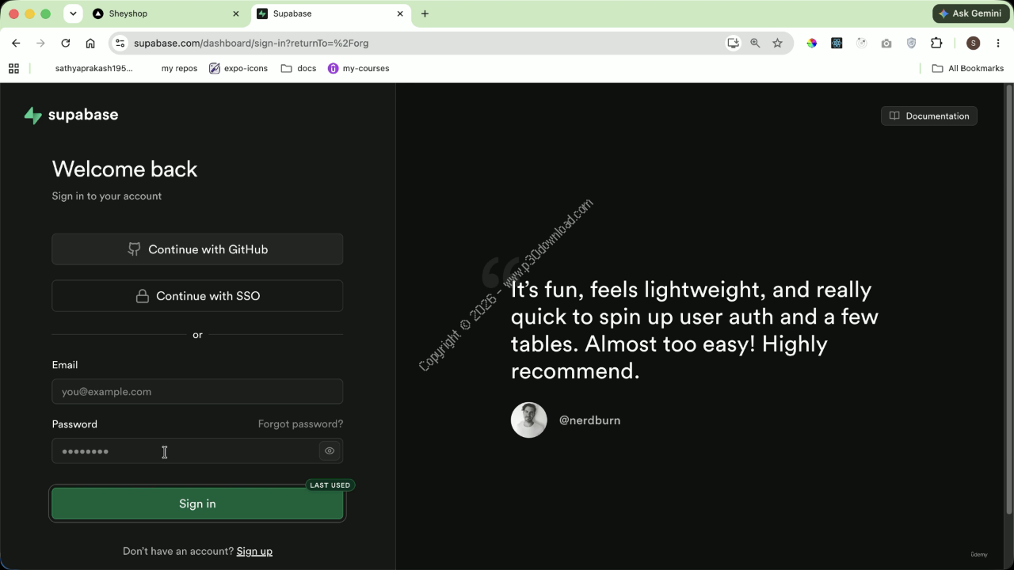Open the Chrome profile avatar S
The height and width of the screenshot is (570, 1014).
pyautogui.click(x=974, y=43)
